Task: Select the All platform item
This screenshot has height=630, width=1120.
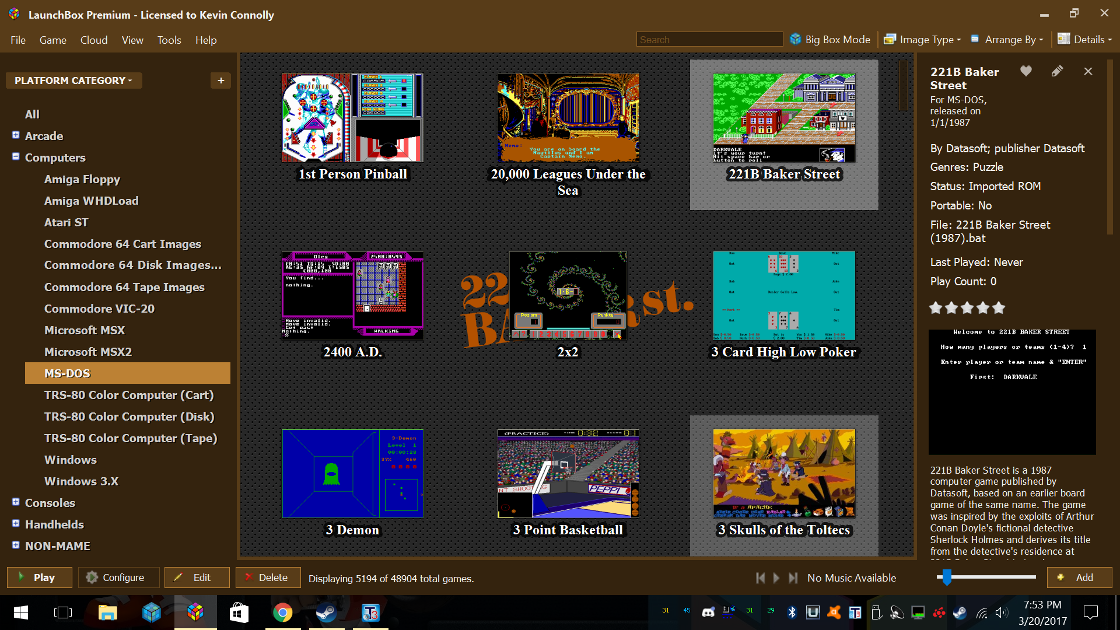Action: tap(32, 114)
